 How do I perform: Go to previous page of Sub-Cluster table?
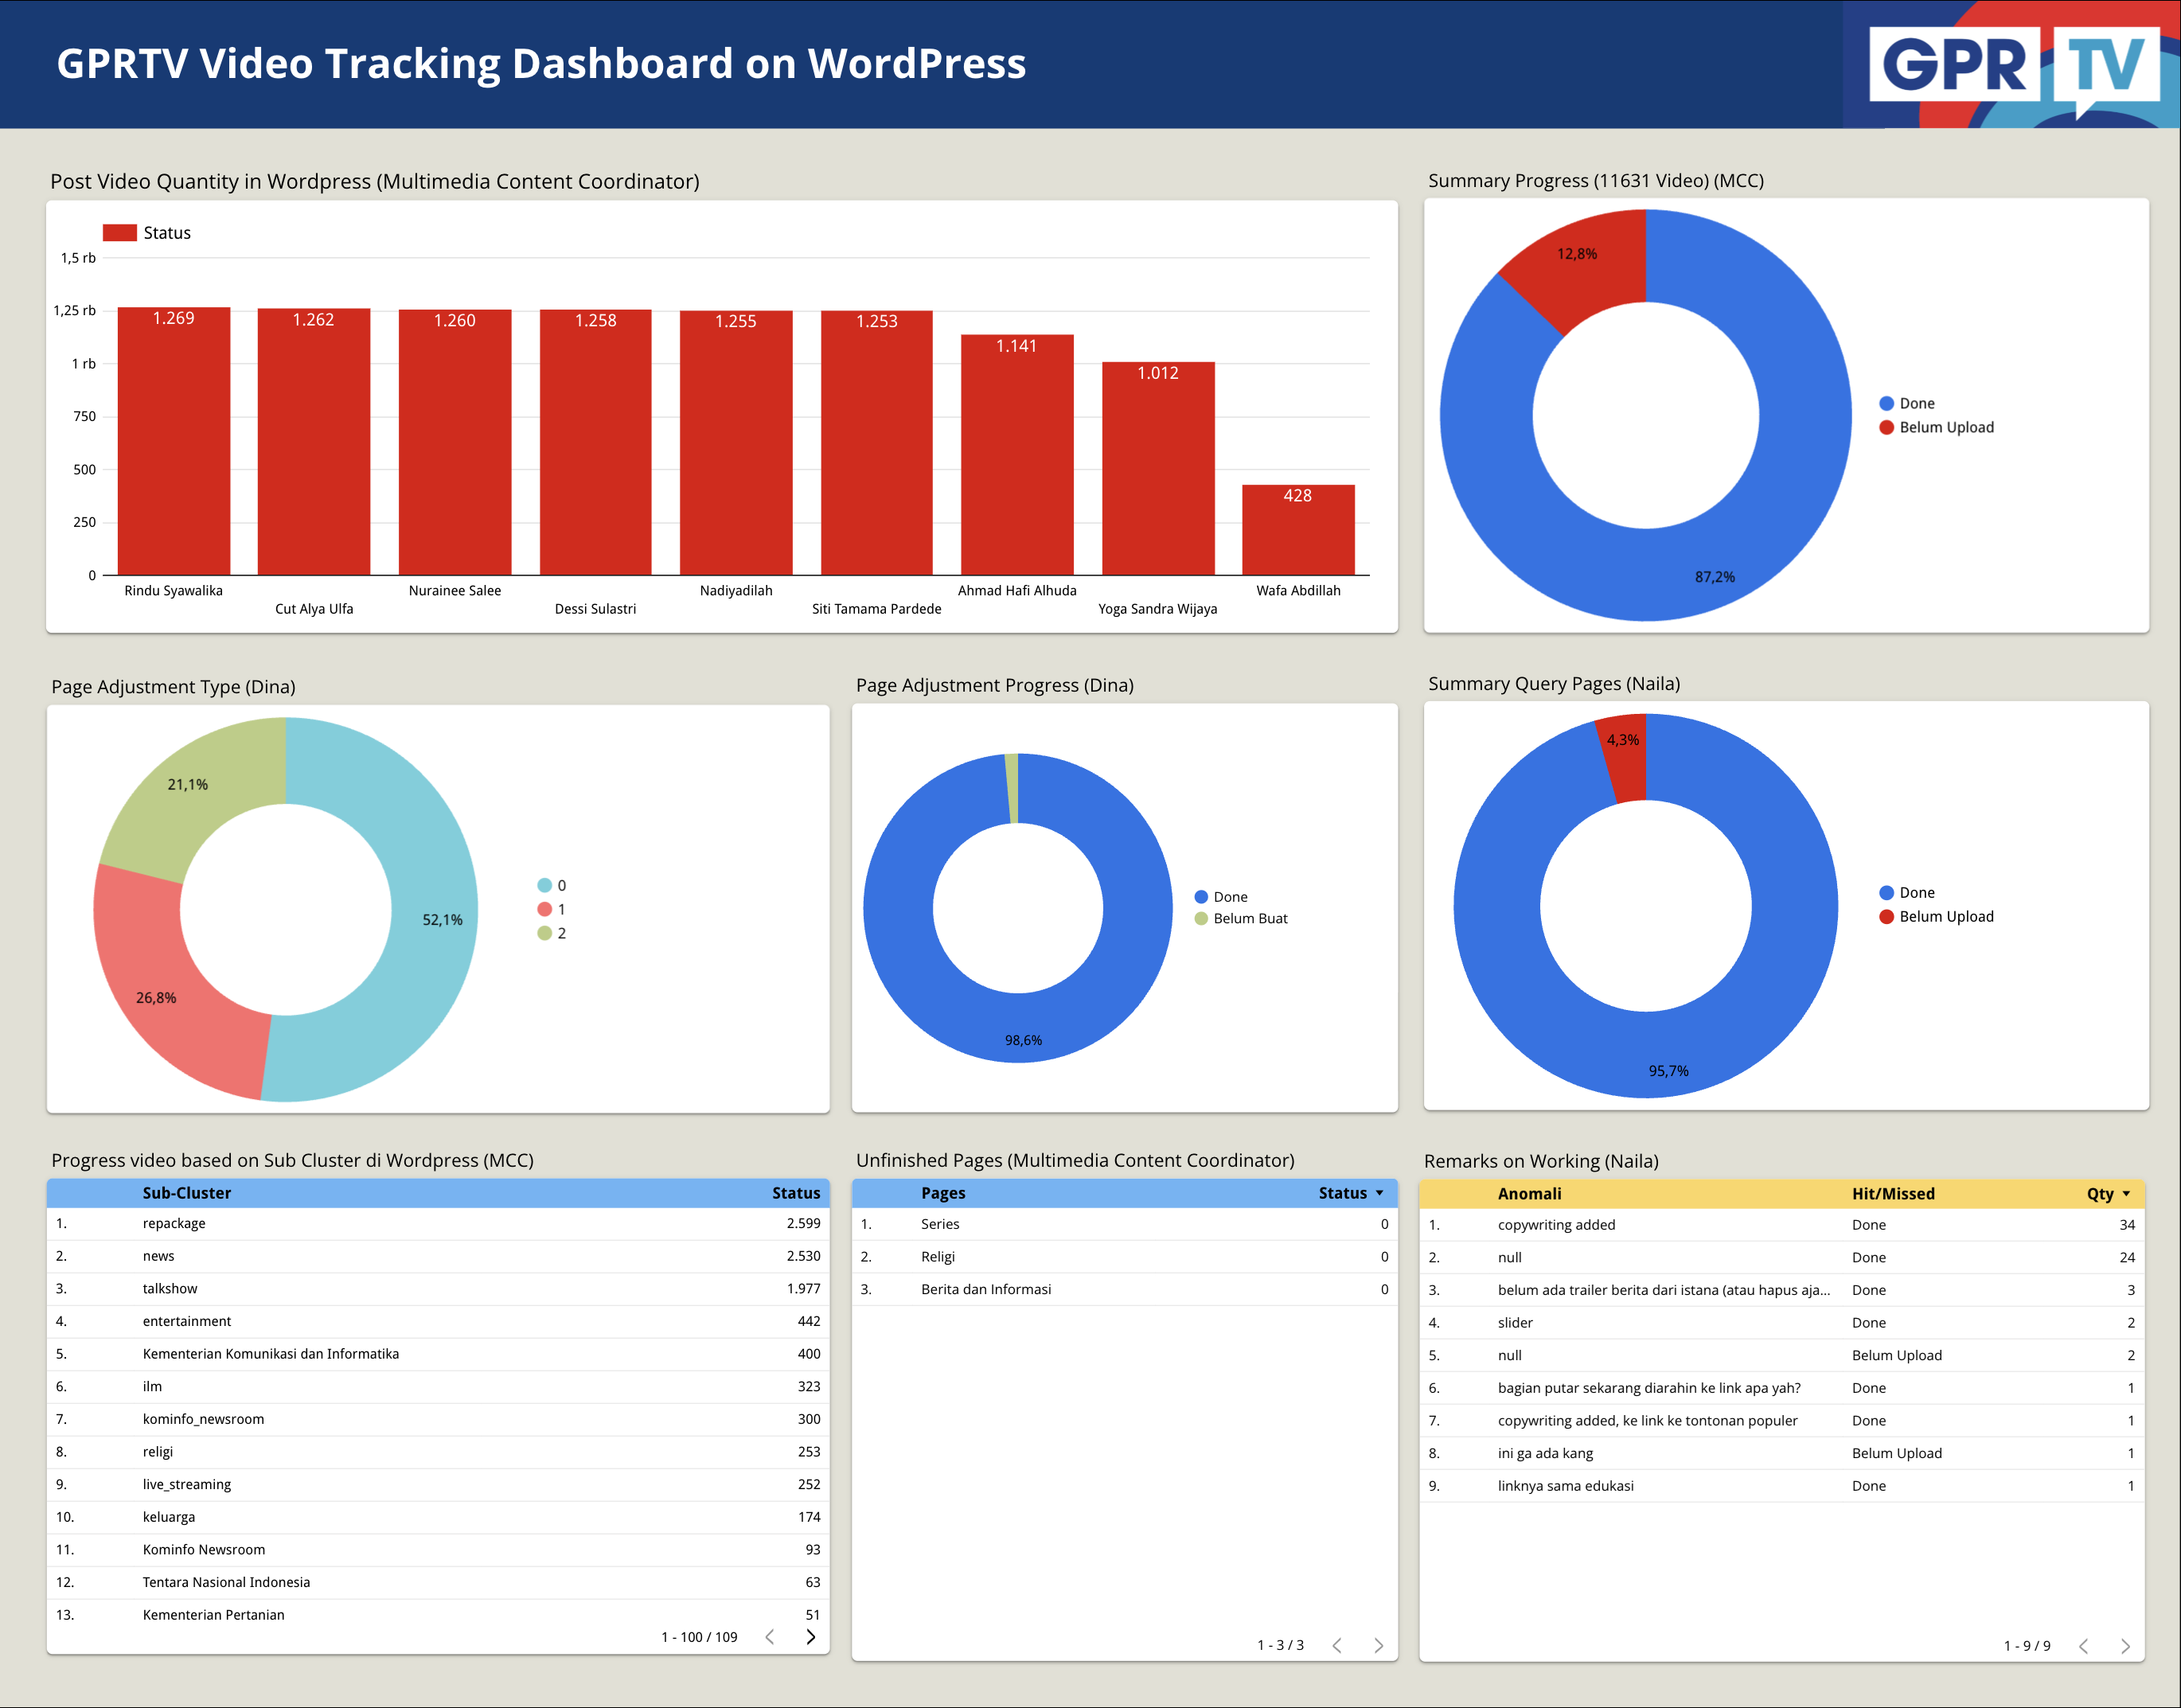[770, 1637]
